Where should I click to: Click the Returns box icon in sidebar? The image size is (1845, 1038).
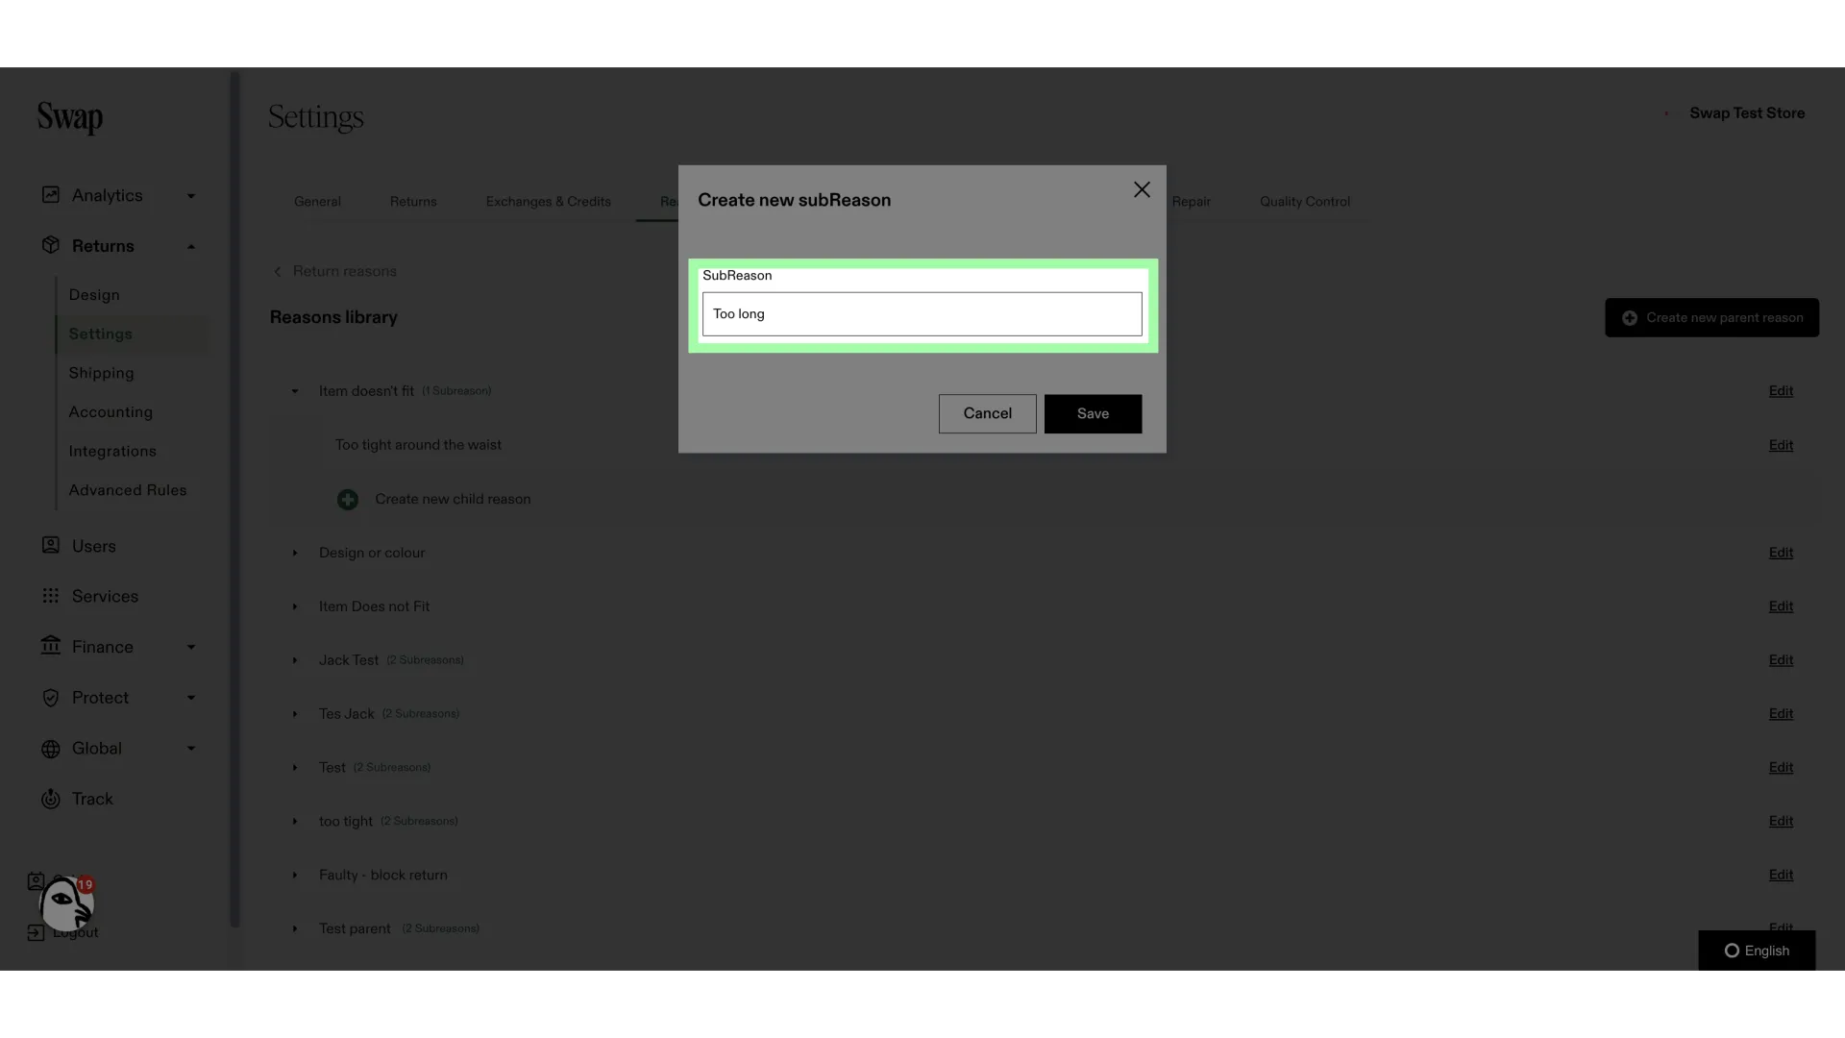(x=51, y=245)
